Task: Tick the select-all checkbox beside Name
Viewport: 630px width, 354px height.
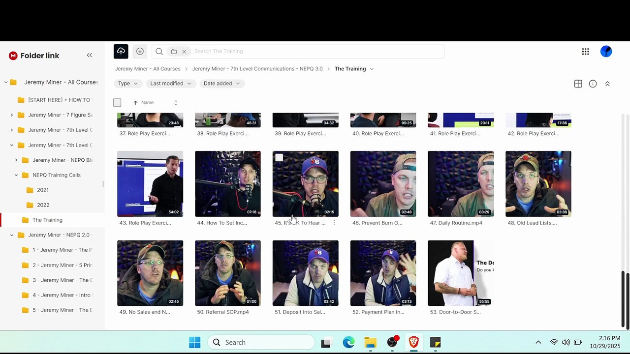Action: 117,103
